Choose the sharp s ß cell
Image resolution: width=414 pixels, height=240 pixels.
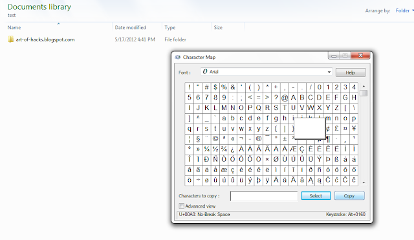point(336,160)
